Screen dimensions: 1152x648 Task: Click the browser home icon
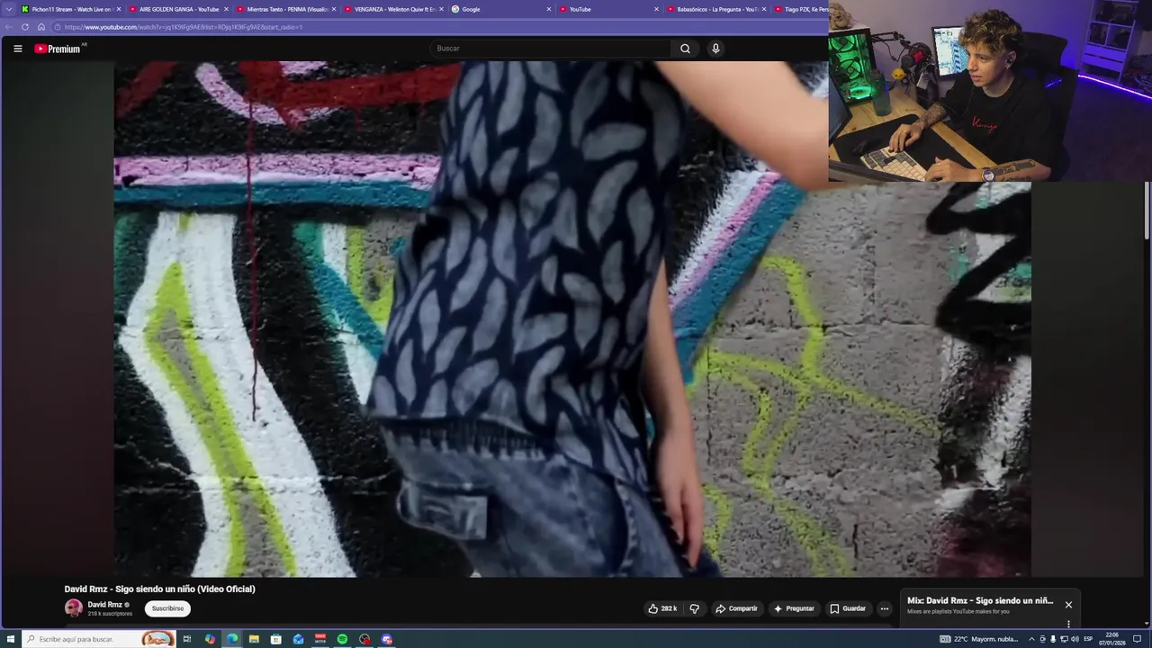click(x=41, y=27)
